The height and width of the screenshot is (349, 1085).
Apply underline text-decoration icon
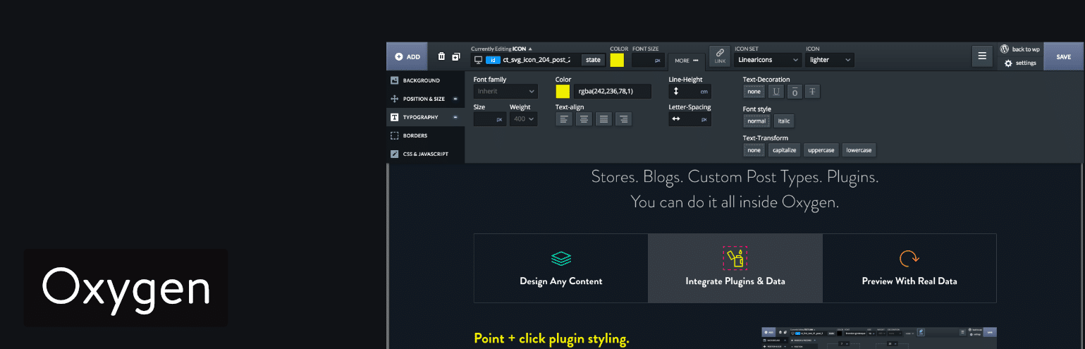[776, 92]
